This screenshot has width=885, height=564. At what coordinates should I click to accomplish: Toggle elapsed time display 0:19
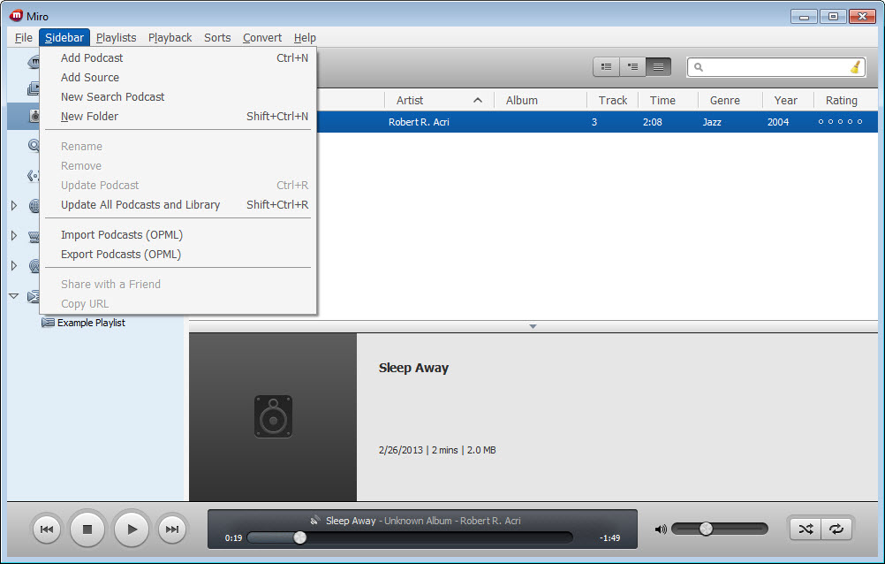[x=234, y=538]
